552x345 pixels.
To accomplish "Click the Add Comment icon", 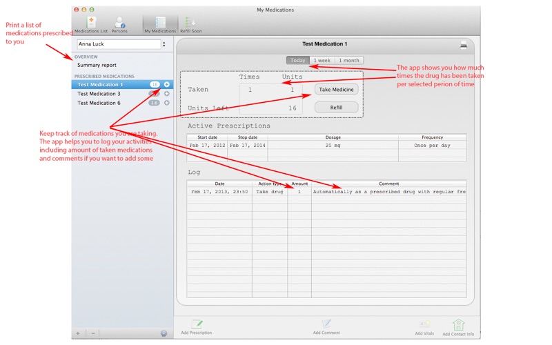I will coord(326,326).
